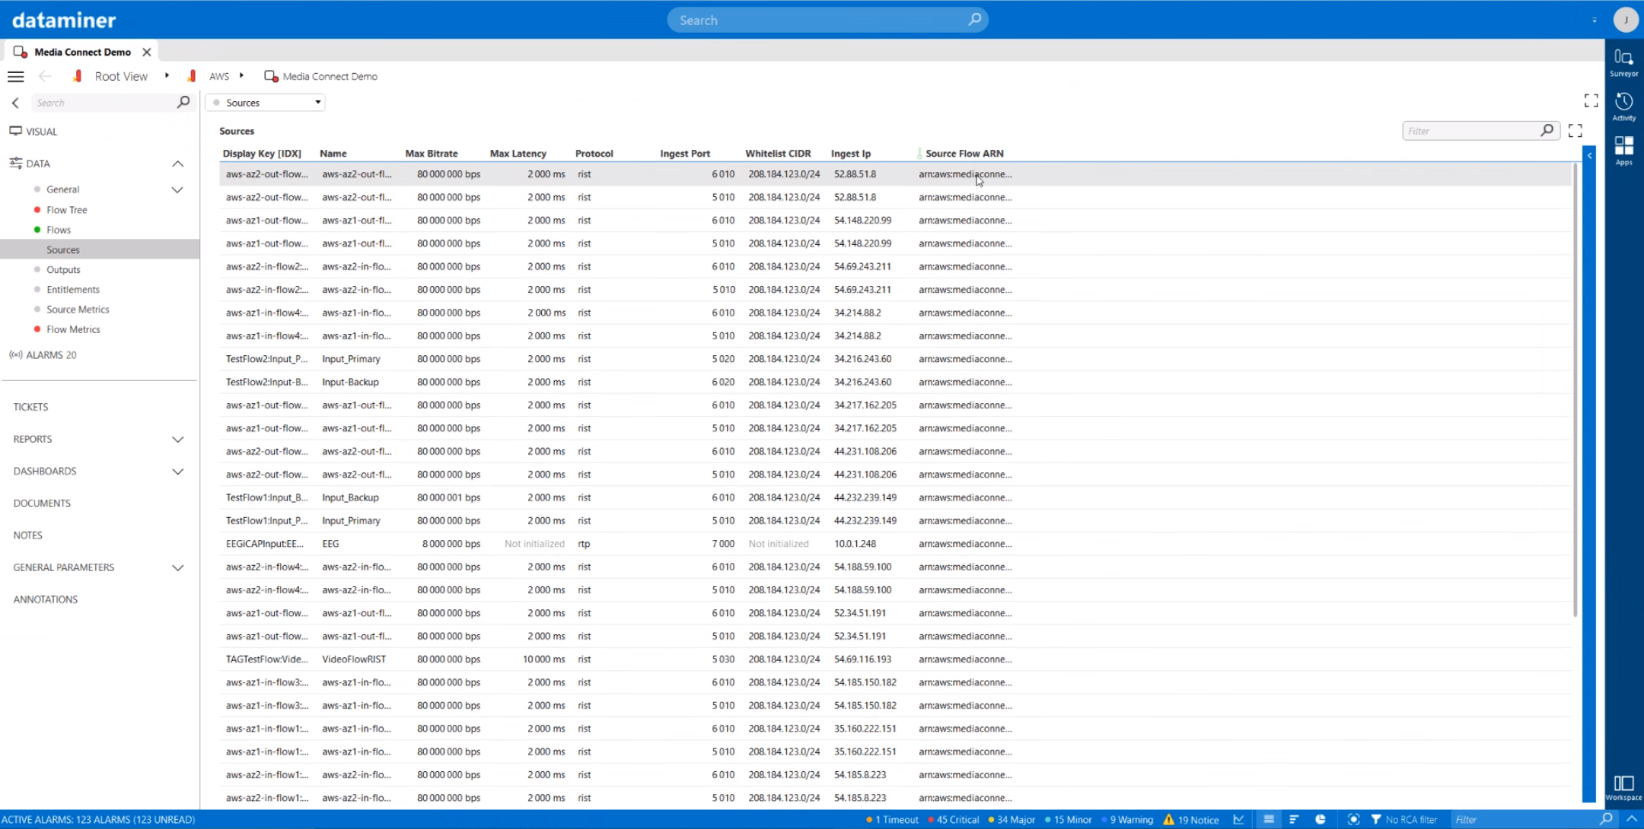Viewport: 1644px width, 829px height.
Task: Open the AWS breadcrumb arrow
Action: pos(241,75)
